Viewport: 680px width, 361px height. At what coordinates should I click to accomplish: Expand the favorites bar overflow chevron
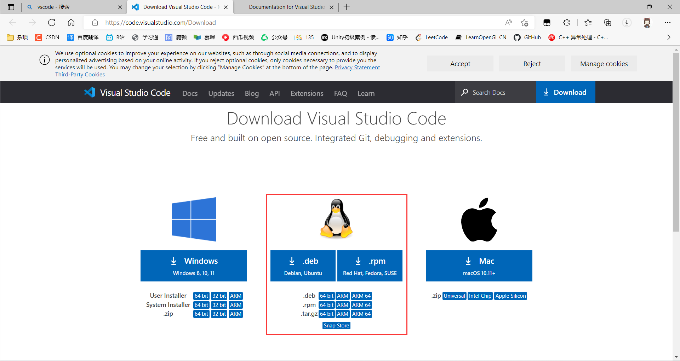[669, 37]
